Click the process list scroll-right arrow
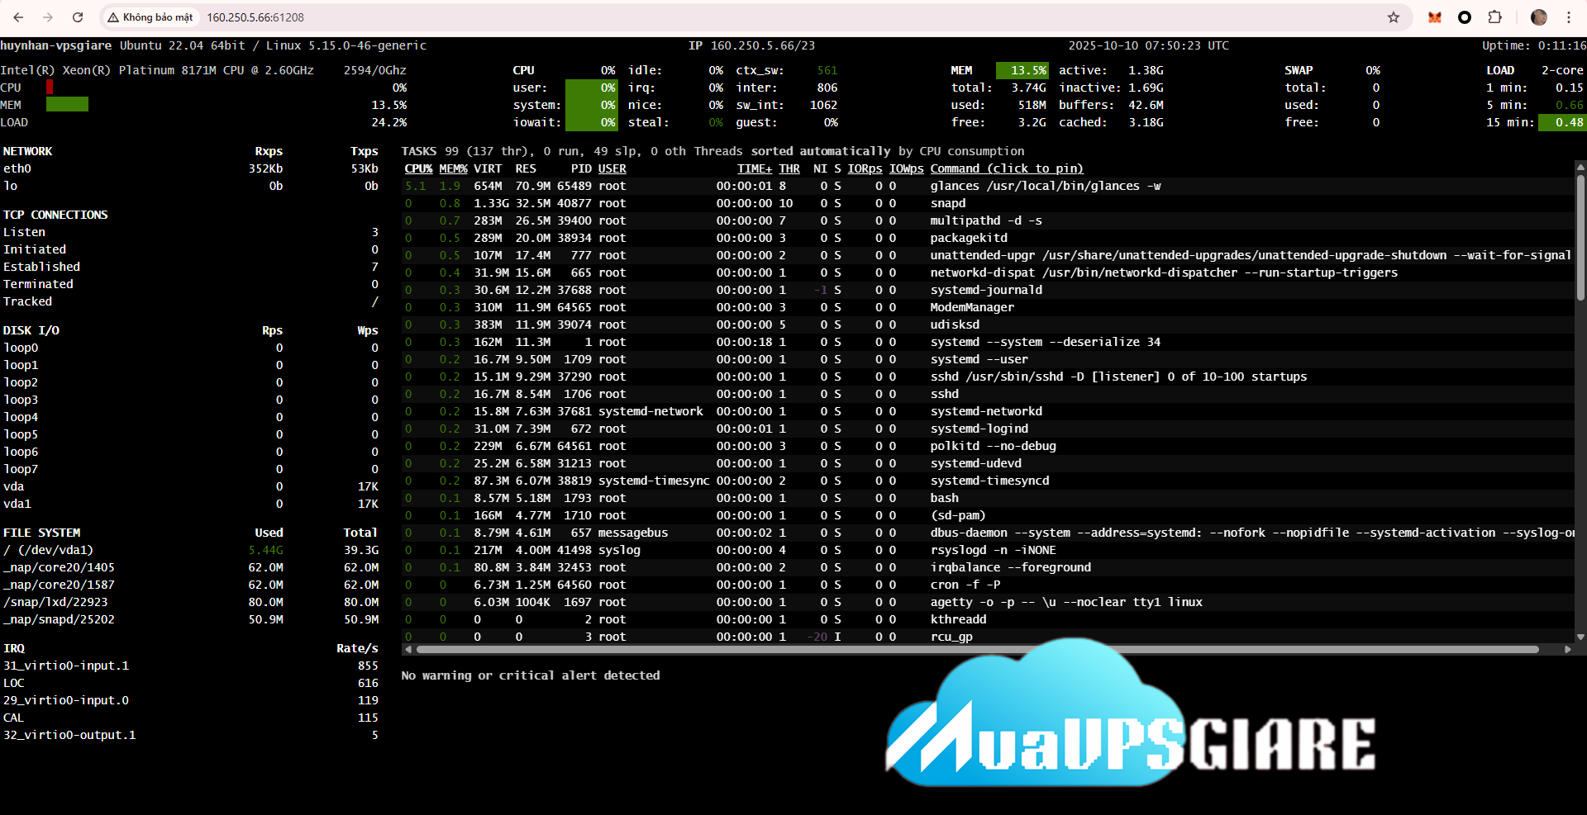 (1568, 650)
